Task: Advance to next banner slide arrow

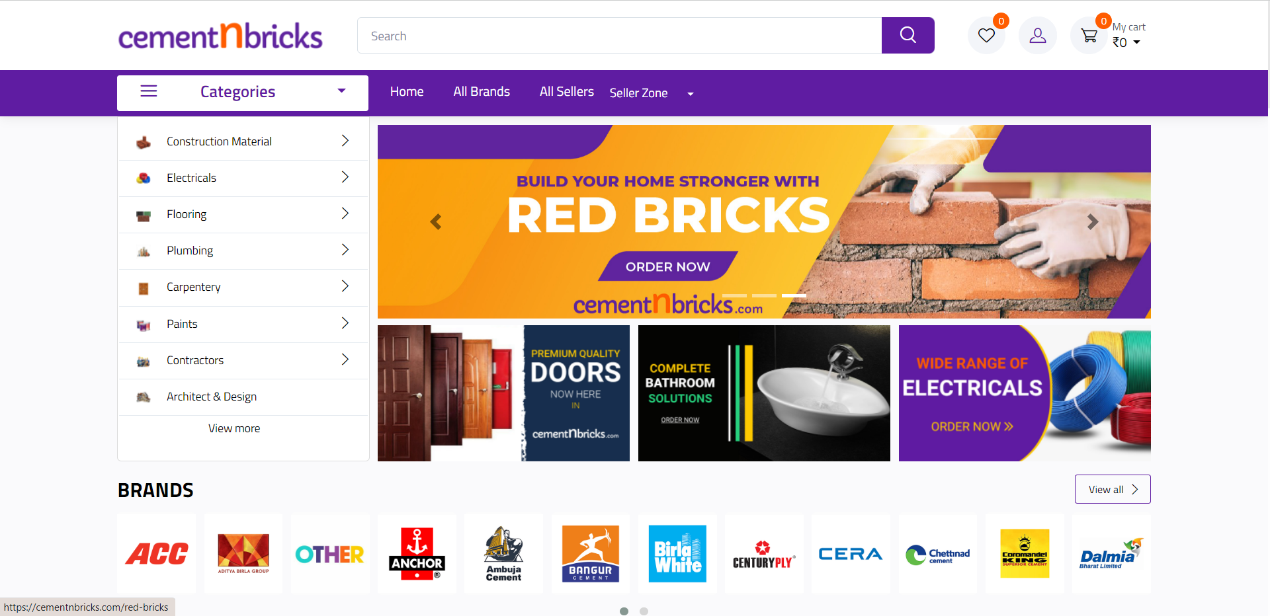Action: coord(1093,222)
